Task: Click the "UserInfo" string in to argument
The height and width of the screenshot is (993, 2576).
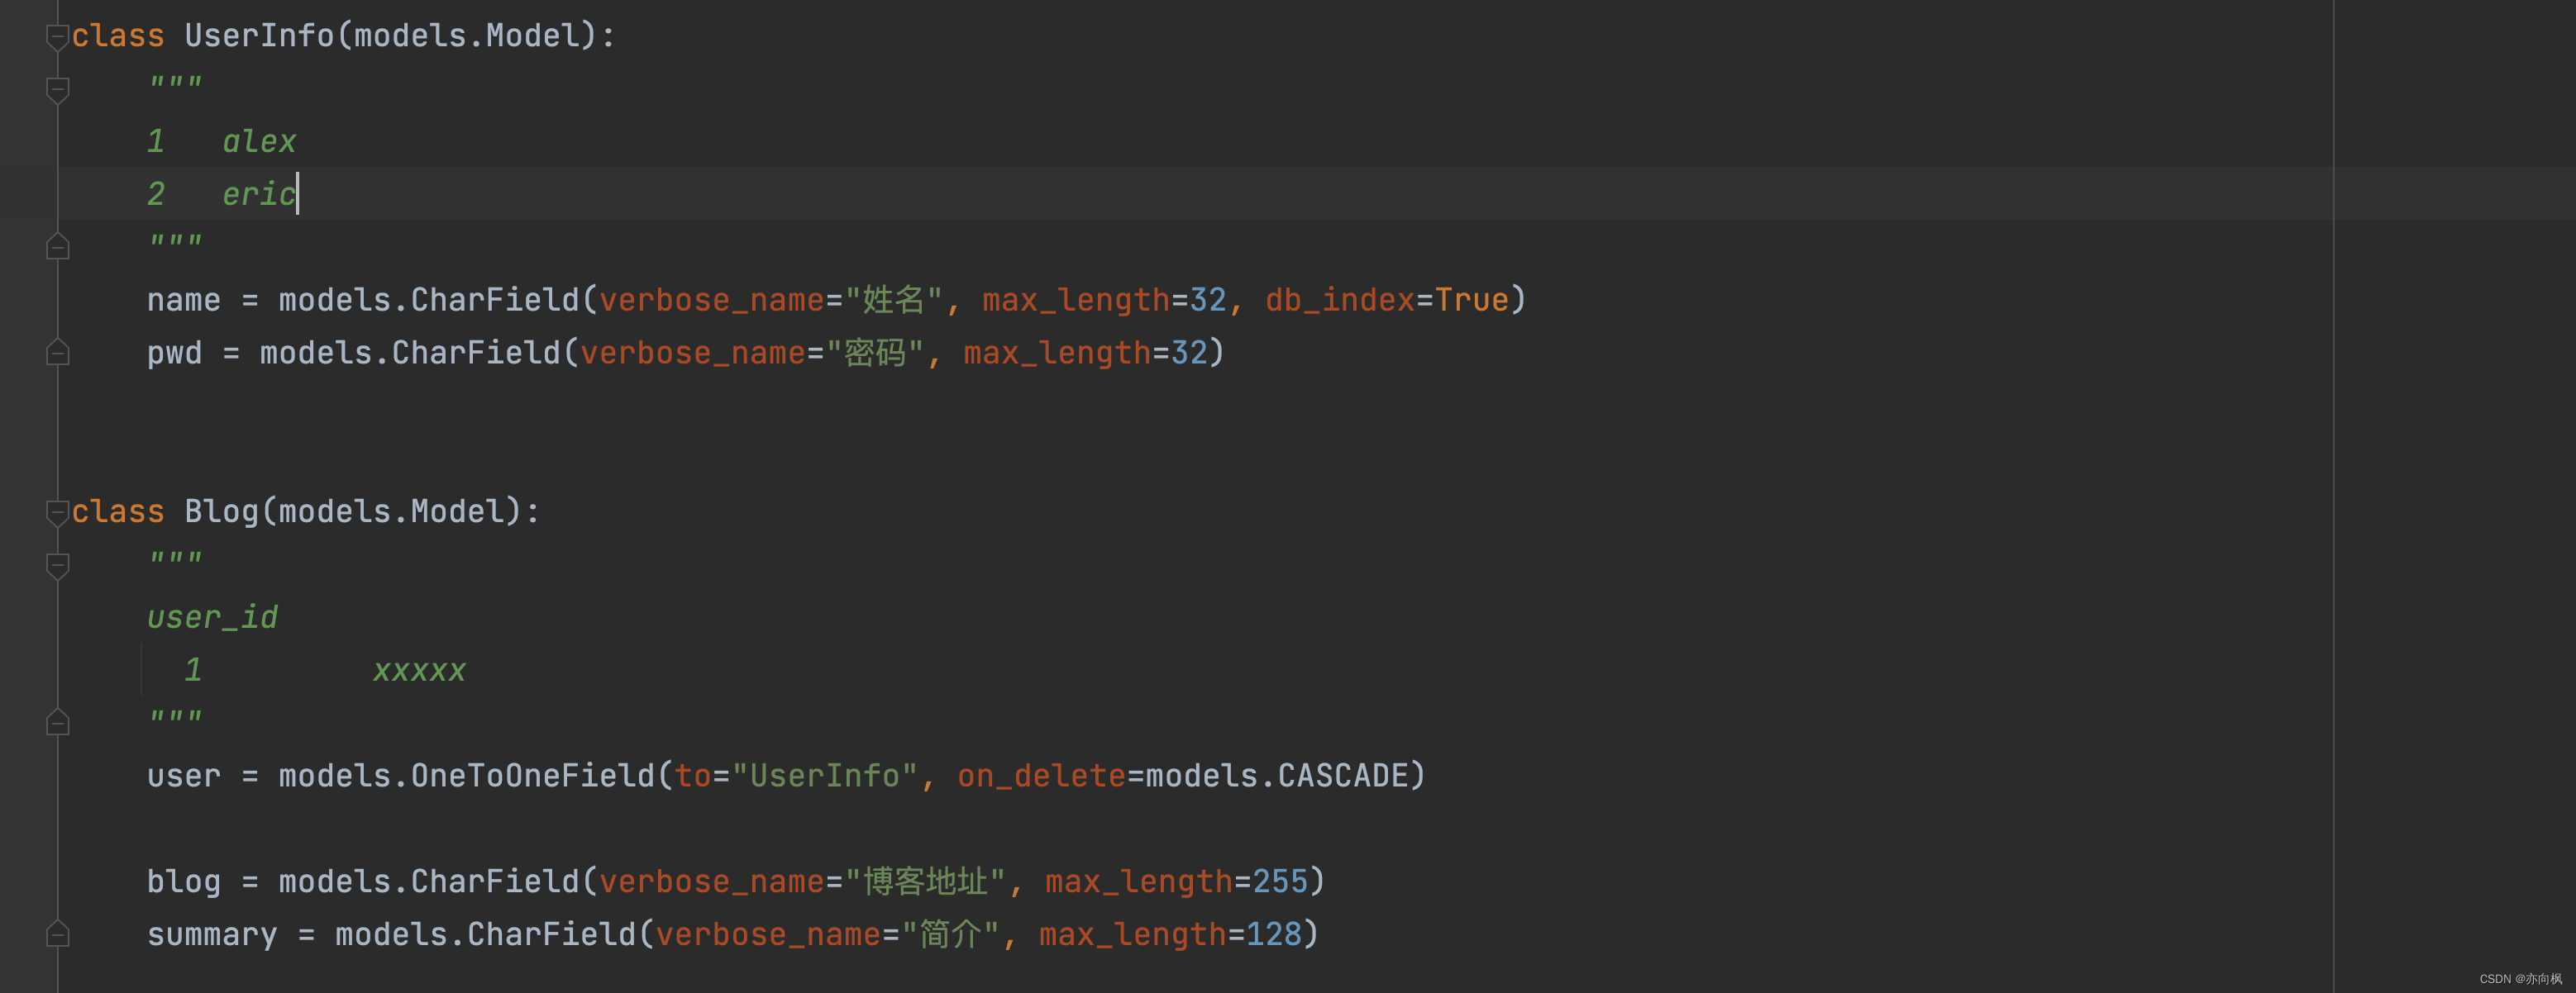Action: [824, 777]
